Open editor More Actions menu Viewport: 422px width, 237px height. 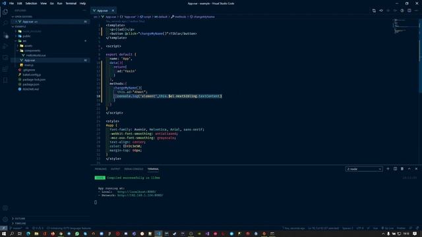point(416,11)
